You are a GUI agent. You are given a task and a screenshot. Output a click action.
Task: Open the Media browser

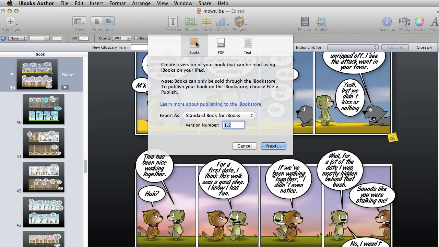click(x=404, y=24)
